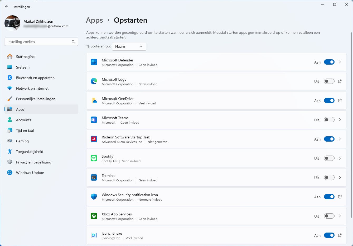353x246 pixels.
Task: Open the Sorteren op dropdown
Action: [129, 46]
